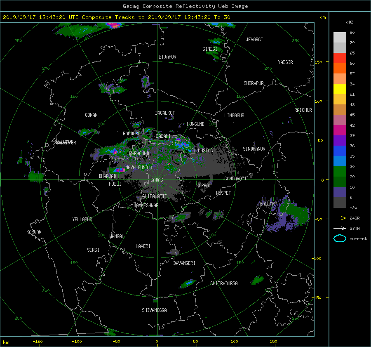The width and height of the screenshot is (371, 347).
Task: Click the HANGAL city label
Action: tap(116, 236)
